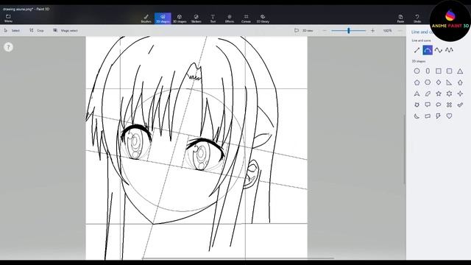The image size is (471, 265).
Task: Click the canvas vertical scrollbar
Action: [x=404, y=149]
